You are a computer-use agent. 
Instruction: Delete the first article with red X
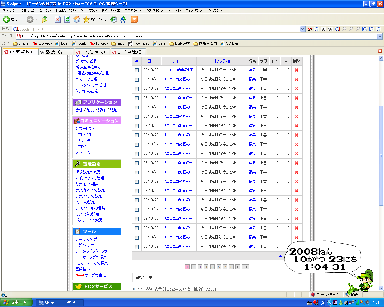pyautogui.click(x=296, y=70)
